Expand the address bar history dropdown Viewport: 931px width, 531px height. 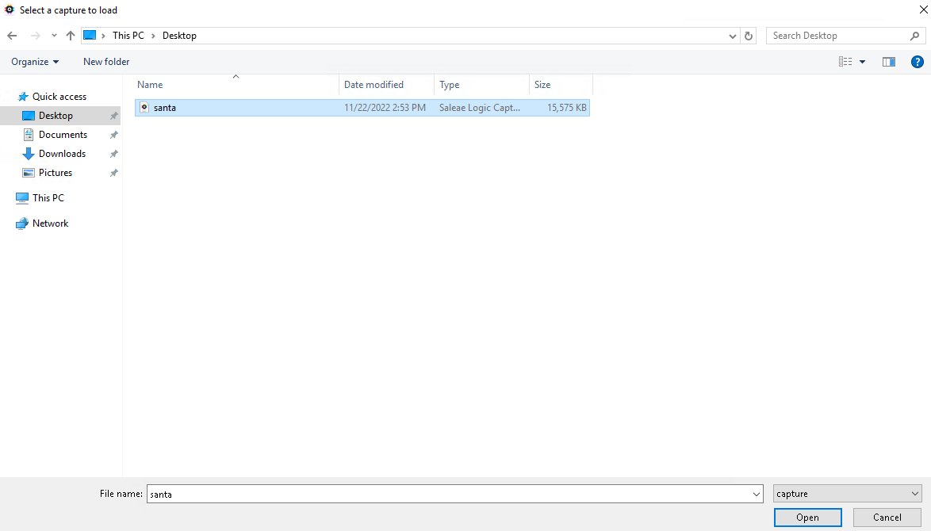coord(732,36)
